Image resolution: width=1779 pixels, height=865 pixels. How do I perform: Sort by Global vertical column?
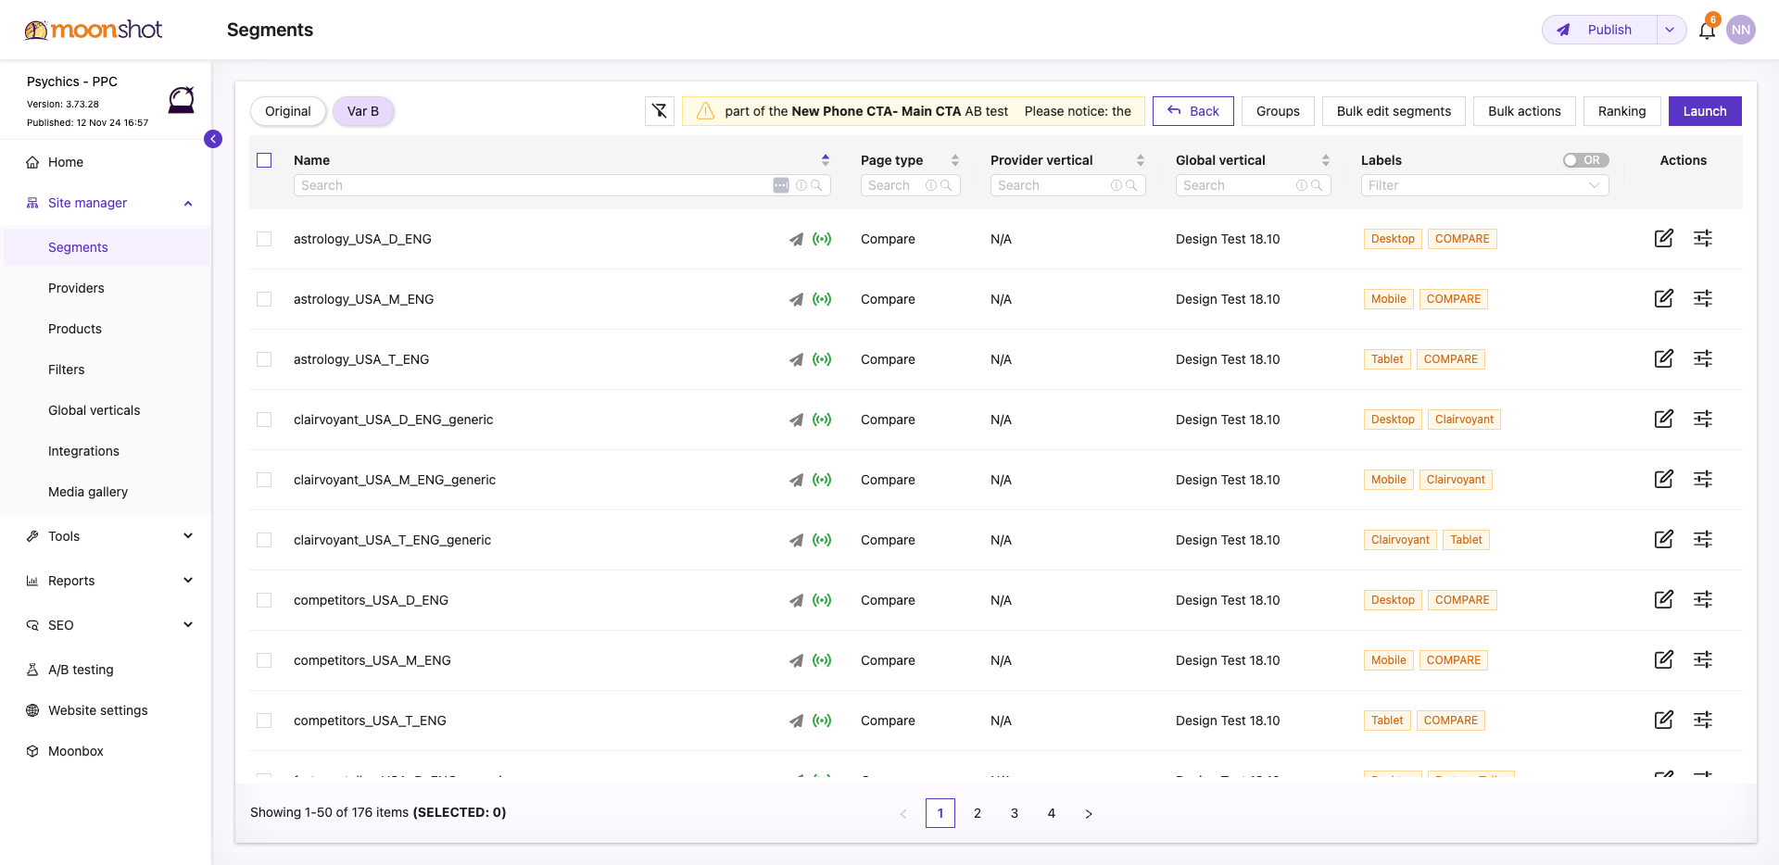tap(1326, 160)
